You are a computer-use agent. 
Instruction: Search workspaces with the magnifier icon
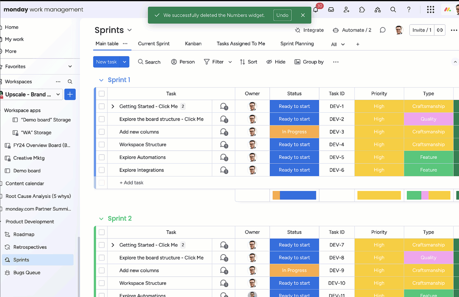[x=70, y=82]
